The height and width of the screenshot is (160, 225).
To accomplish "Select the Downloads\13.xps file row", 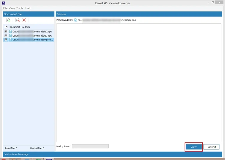I will (28, 36).
